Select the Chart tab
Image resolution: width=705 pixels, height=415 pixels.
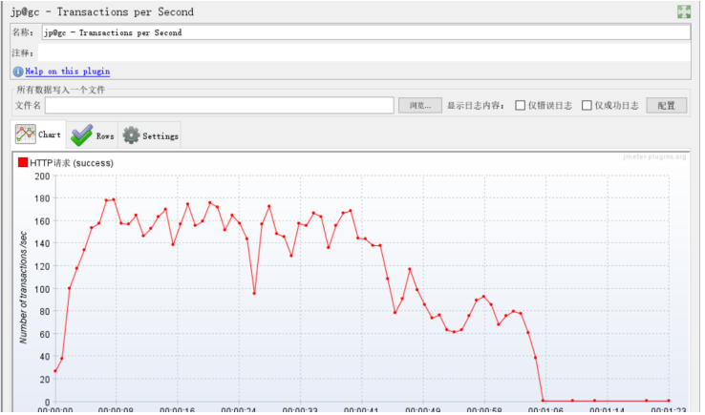pyautogui.click(x=38, y=134)
